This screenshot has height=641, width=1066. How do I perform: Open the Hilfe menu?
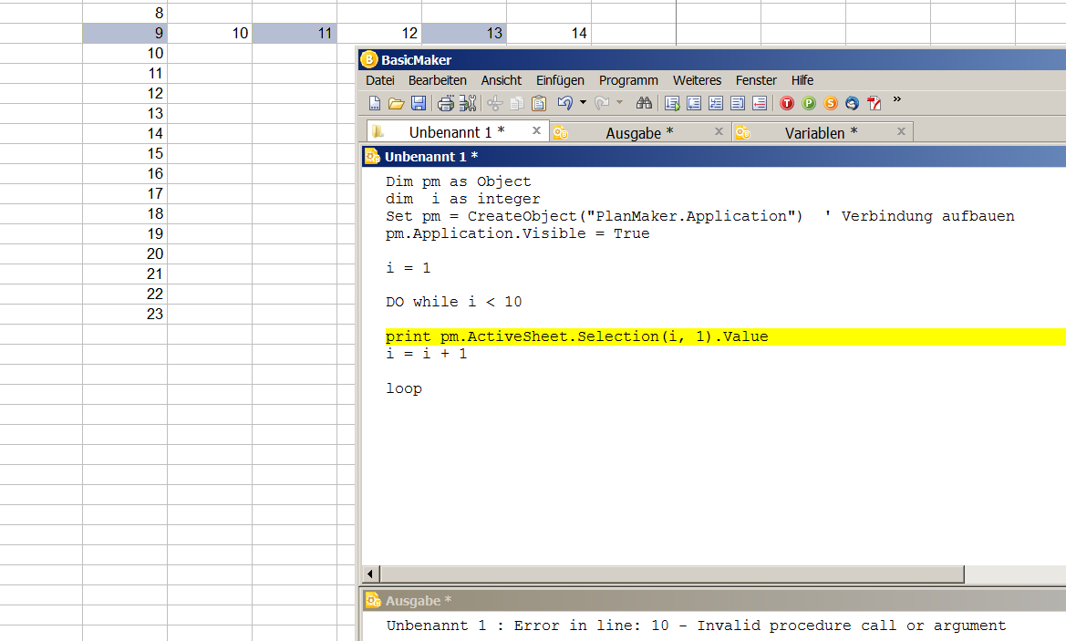802,80
